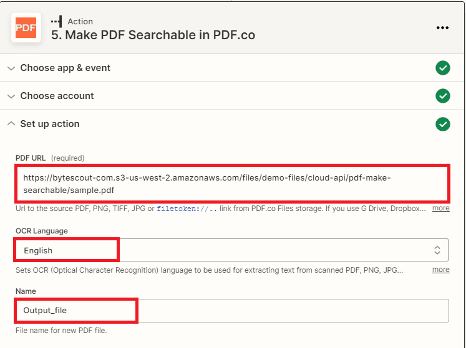Click the 'Set up action' heading text

coord(50,124)
